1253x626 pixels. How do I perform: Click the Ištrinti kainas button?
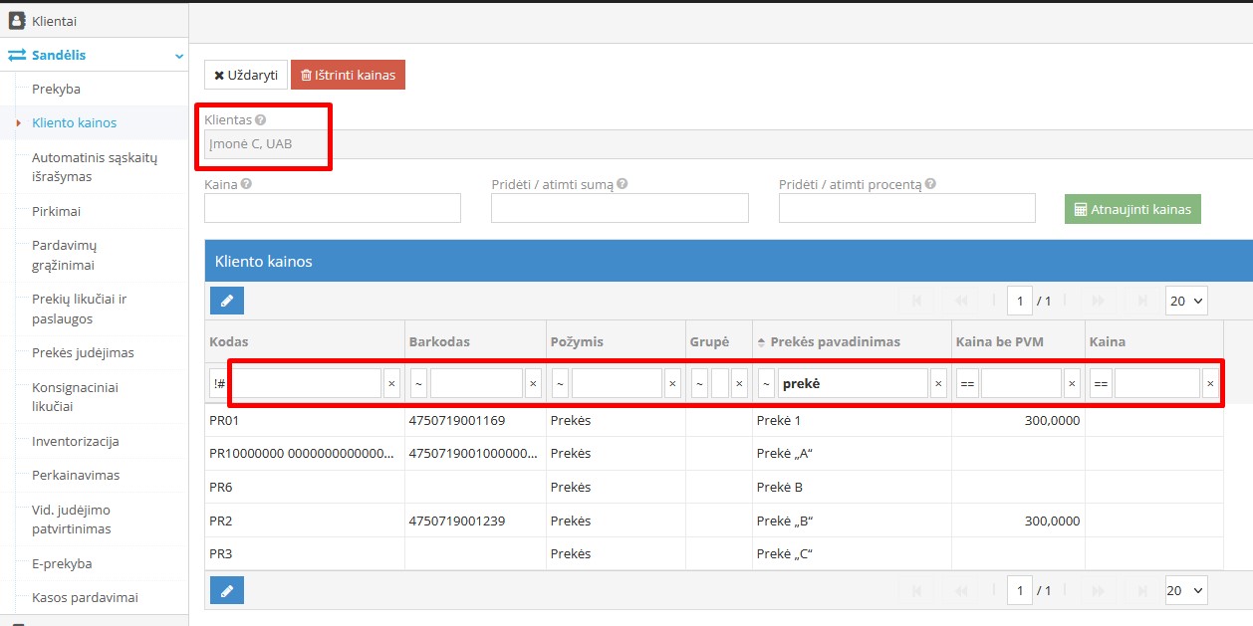point(348,75)
